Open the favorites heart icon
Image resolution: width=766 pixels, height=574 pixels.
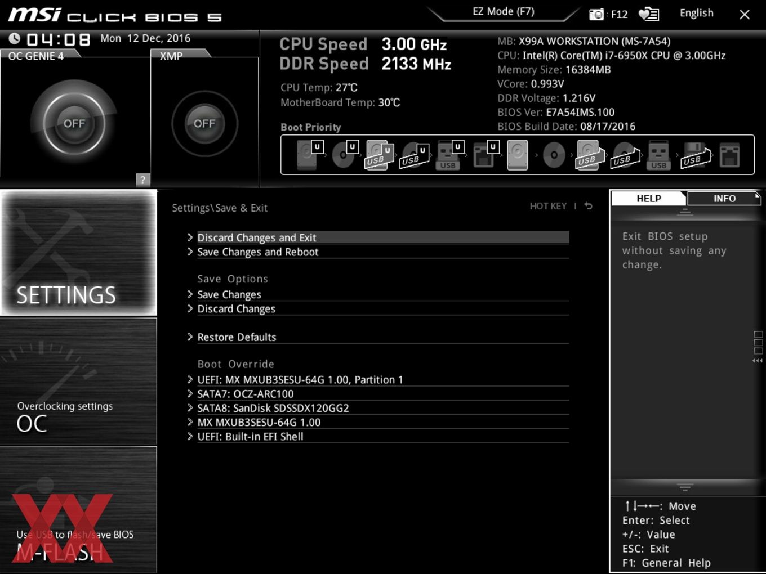(x=649, y=14)
